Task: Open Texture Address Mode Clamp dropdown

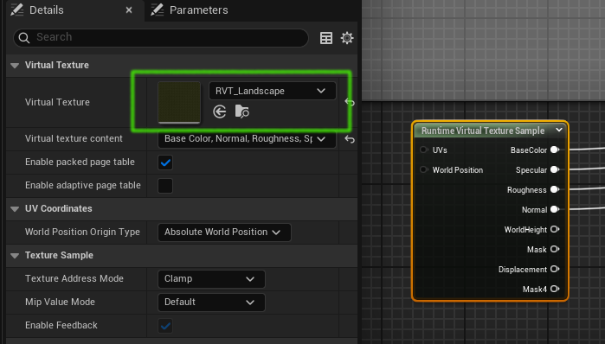Action: click(211, 279)
